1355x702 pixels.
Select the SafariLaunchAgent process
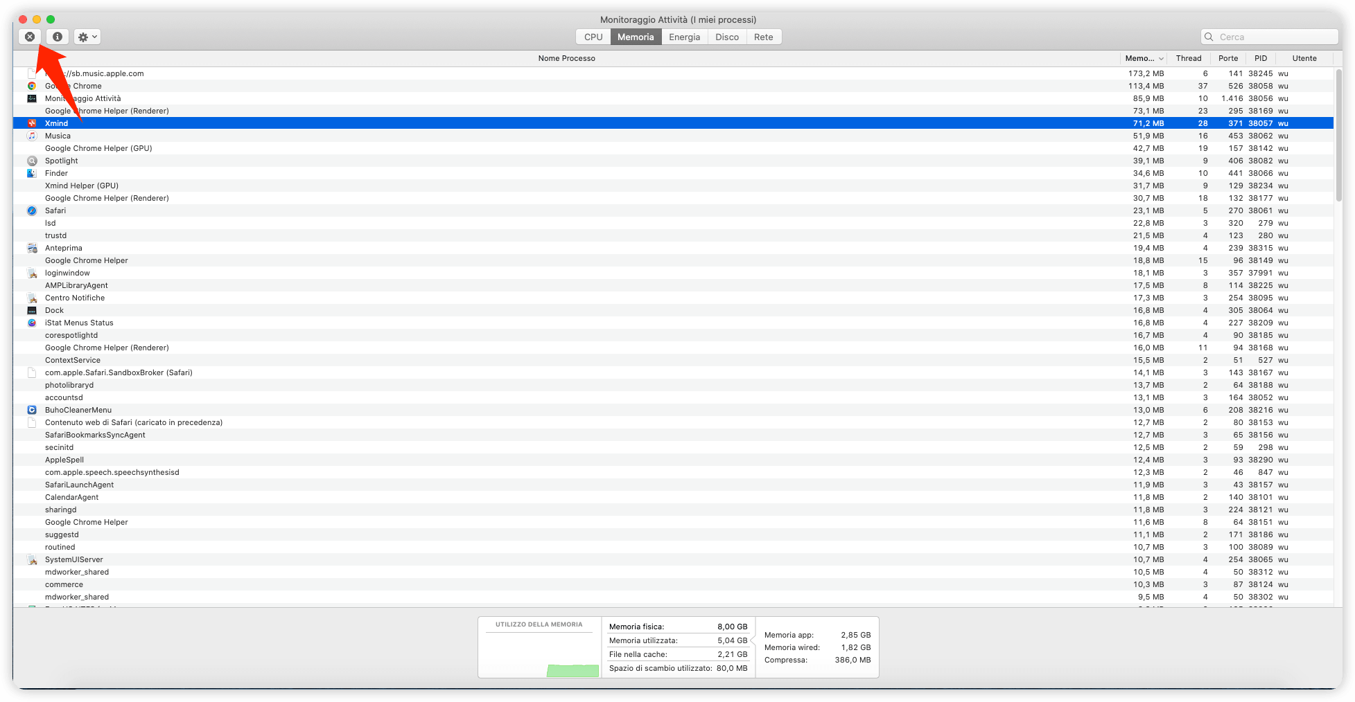[x=673, y=485]
